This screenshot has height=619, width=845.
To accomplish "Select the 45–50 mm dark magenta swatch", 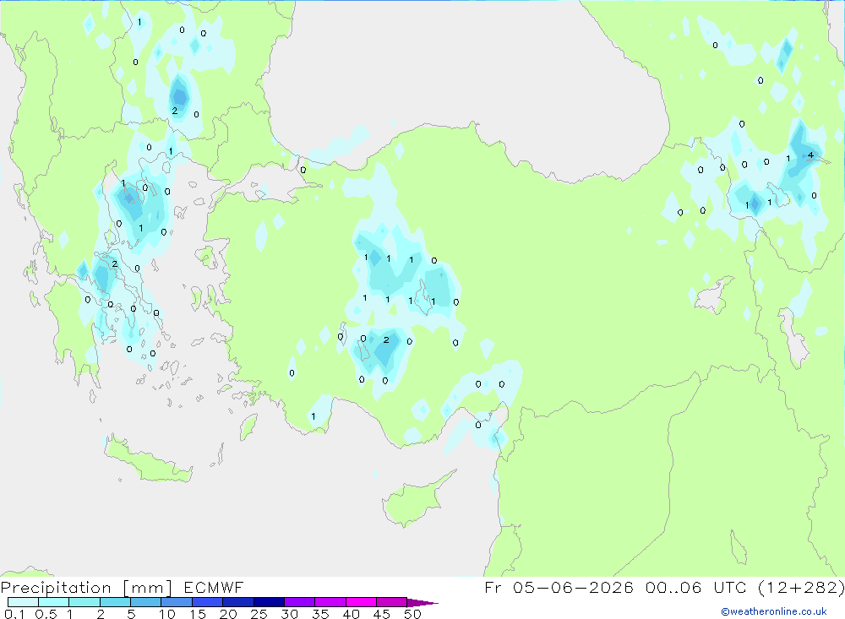I will [x=391, y=602].
